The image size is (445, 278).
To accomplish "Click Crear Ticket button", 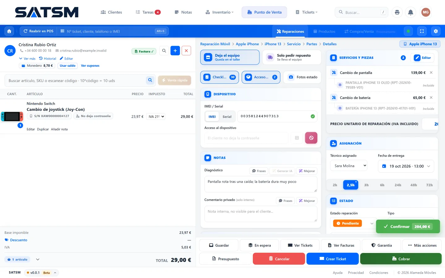I will (x=333, y=259).
